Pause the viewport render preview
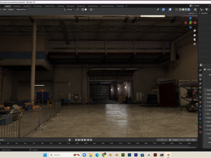The width and height of the screenshot is (211, 158). [x=195, y=10]
